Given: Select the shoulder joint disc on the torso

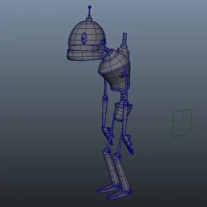Looking at the screenshot, I should [125, 72].
